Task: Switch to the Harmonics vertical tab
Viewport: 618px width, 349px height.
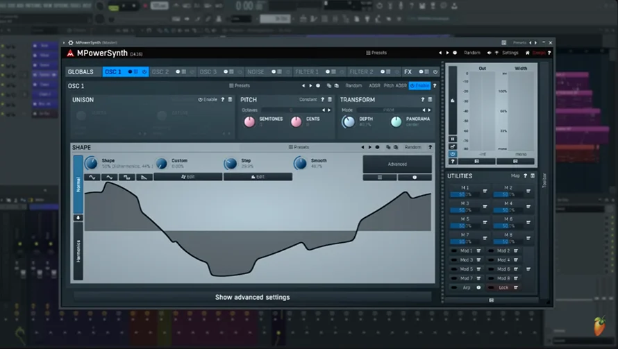Action: click(78, 251)
